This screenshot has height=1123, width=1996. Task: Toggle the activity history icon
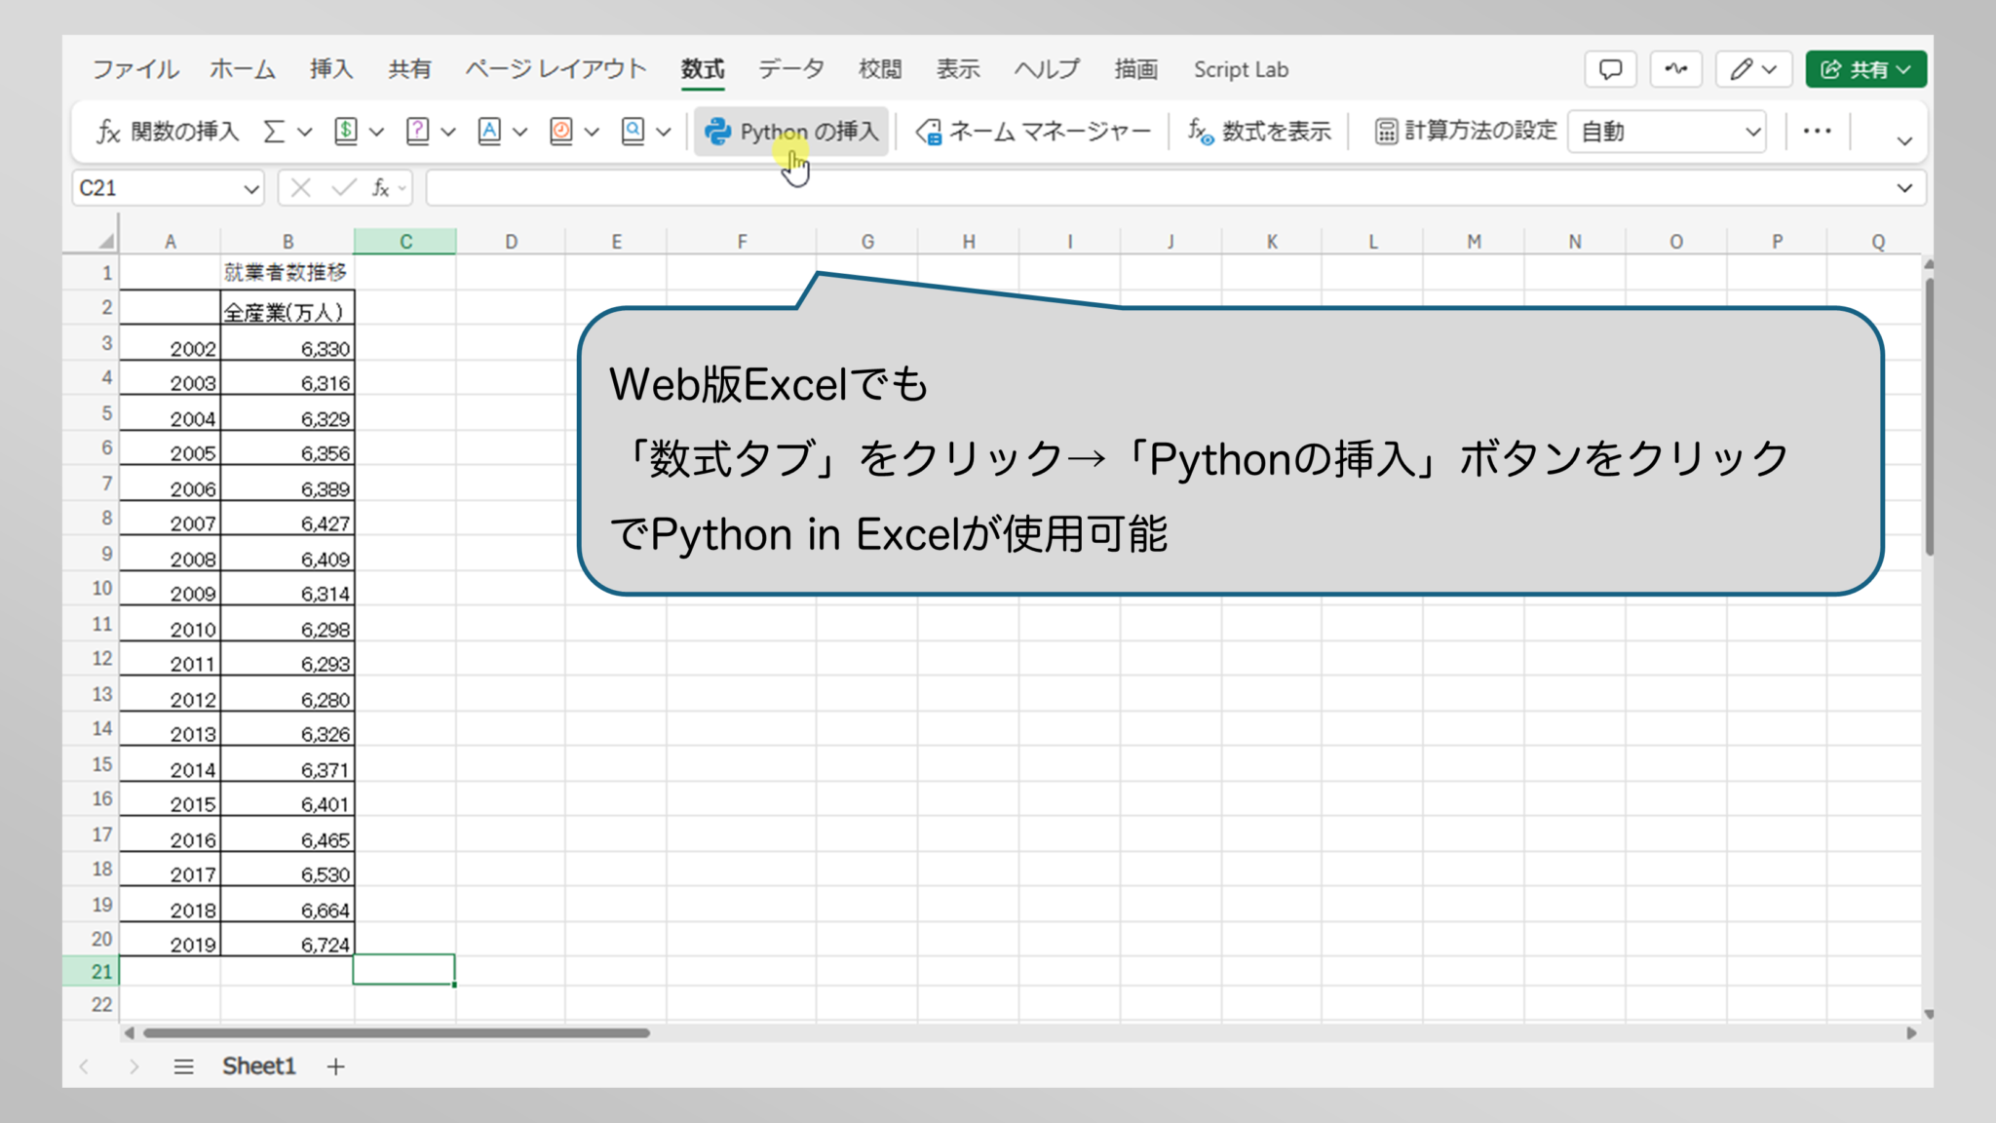1676,68
